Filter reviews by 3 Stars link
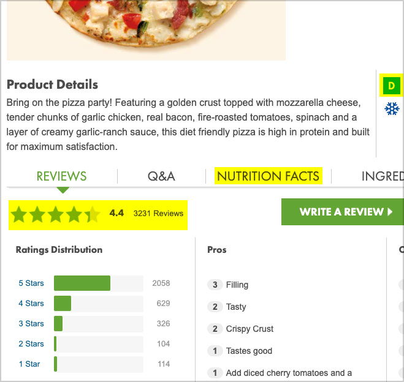The height and width of the screenshot is (382, 404). point(31,324)
